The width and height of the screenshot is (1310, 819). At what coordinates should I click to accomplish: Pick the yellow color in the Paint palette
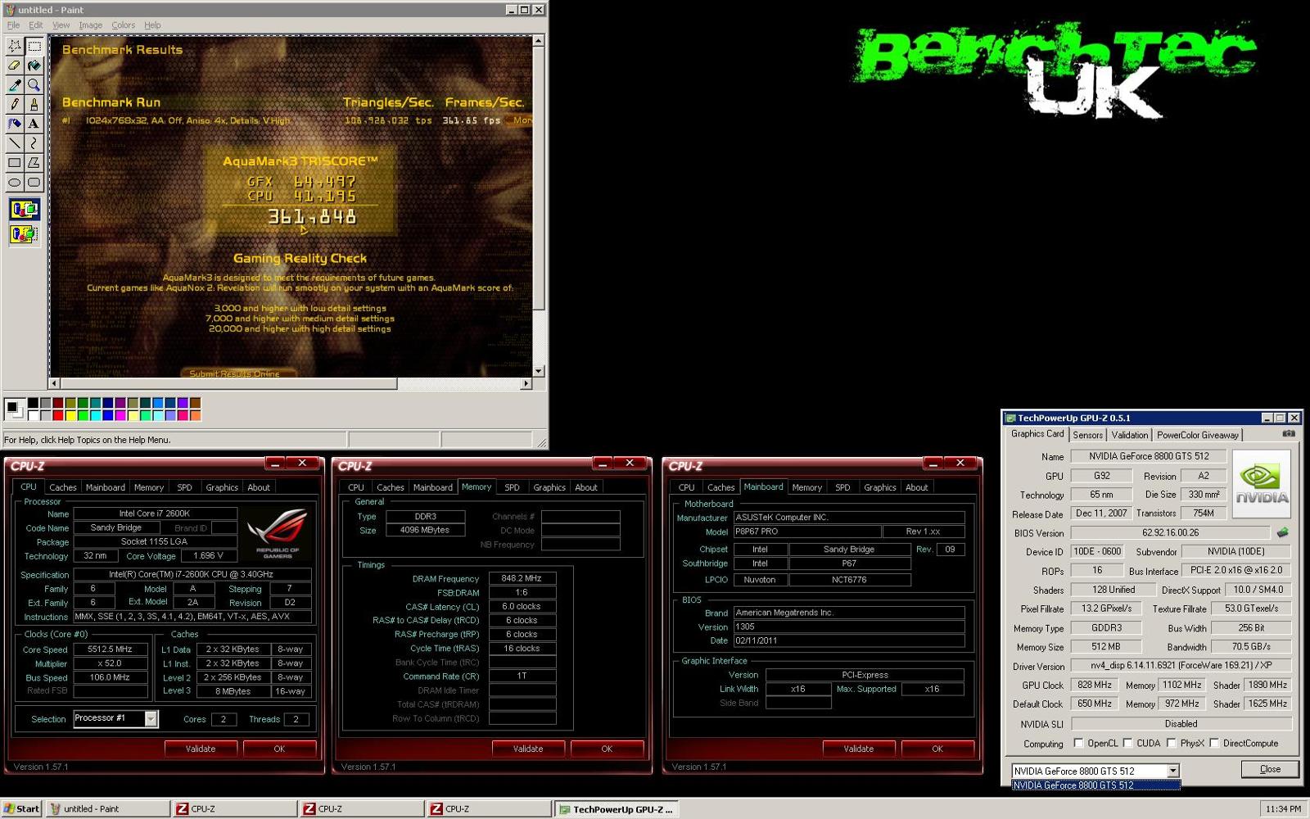pos(70,414)
